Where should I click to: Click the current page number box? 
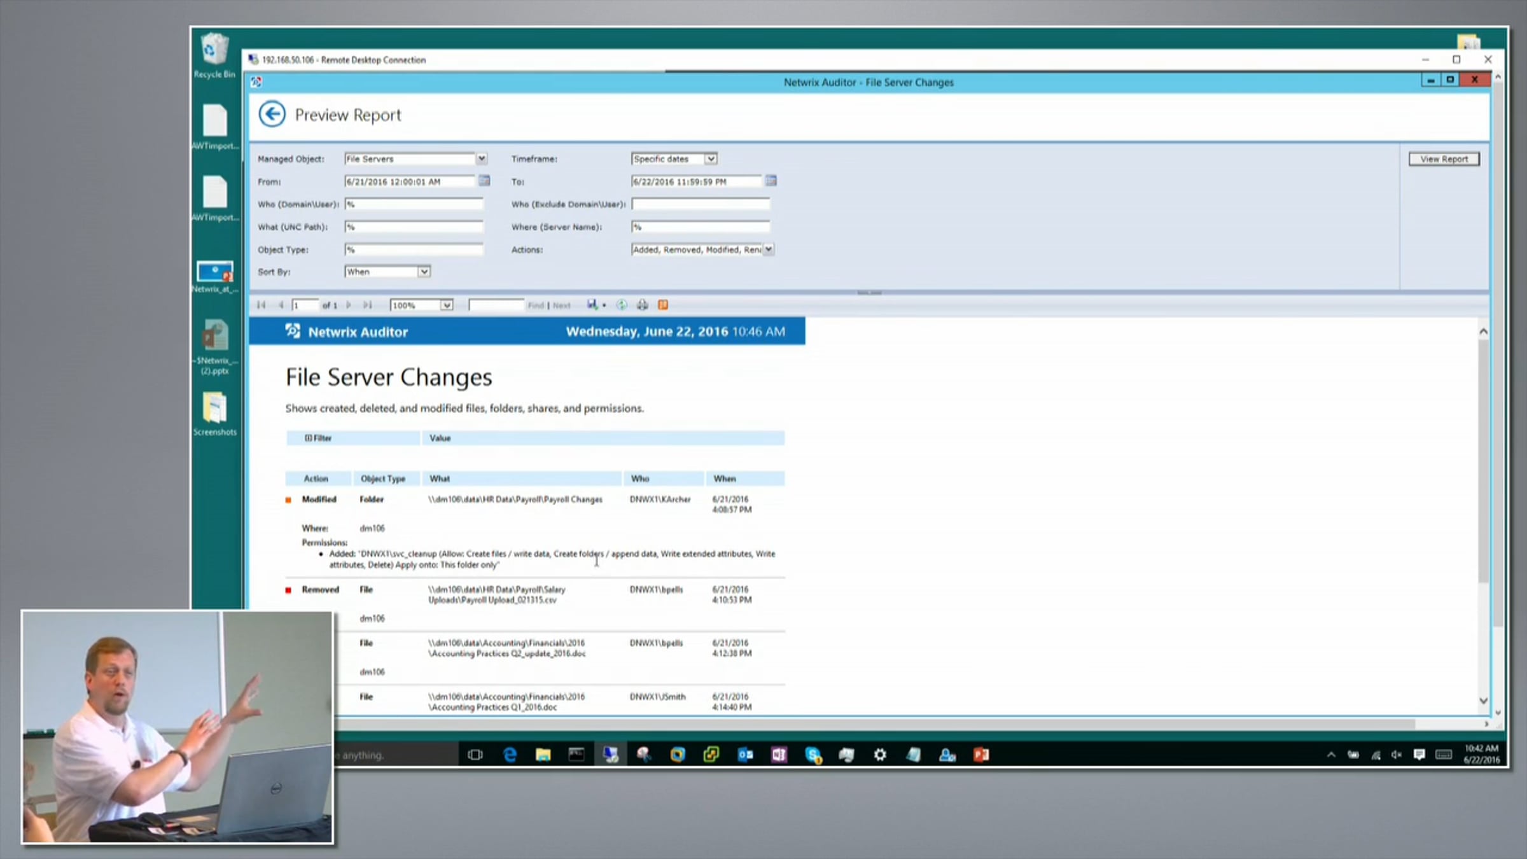[x=305, y=305]
